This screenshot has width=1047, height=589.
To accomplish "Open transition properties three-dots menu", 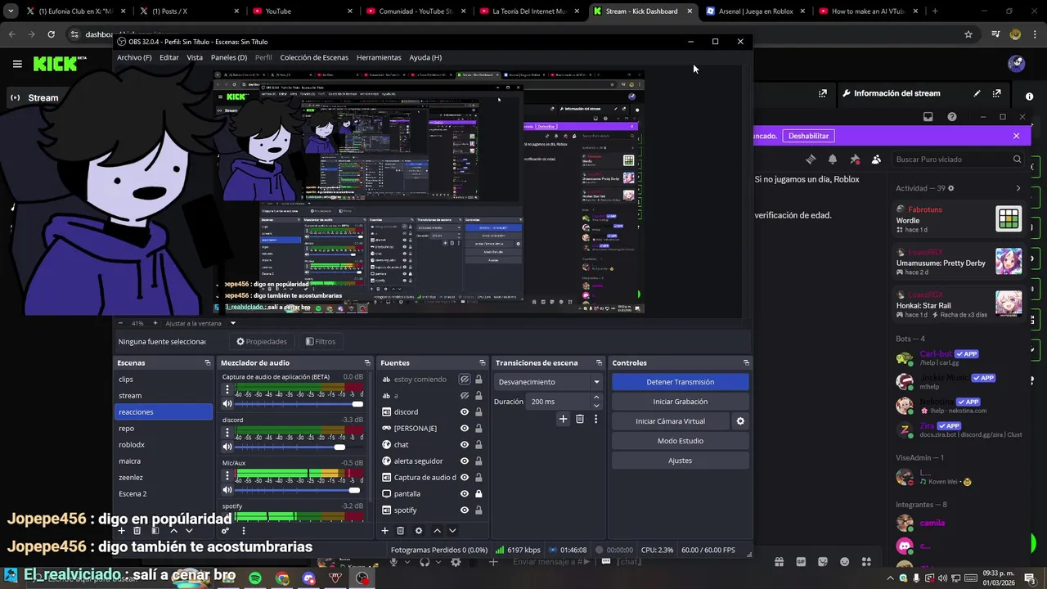I will coord(595,419).
